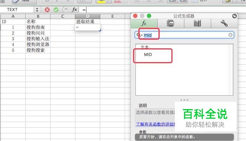Click the cell with ID value 5

tap(13, 50)
